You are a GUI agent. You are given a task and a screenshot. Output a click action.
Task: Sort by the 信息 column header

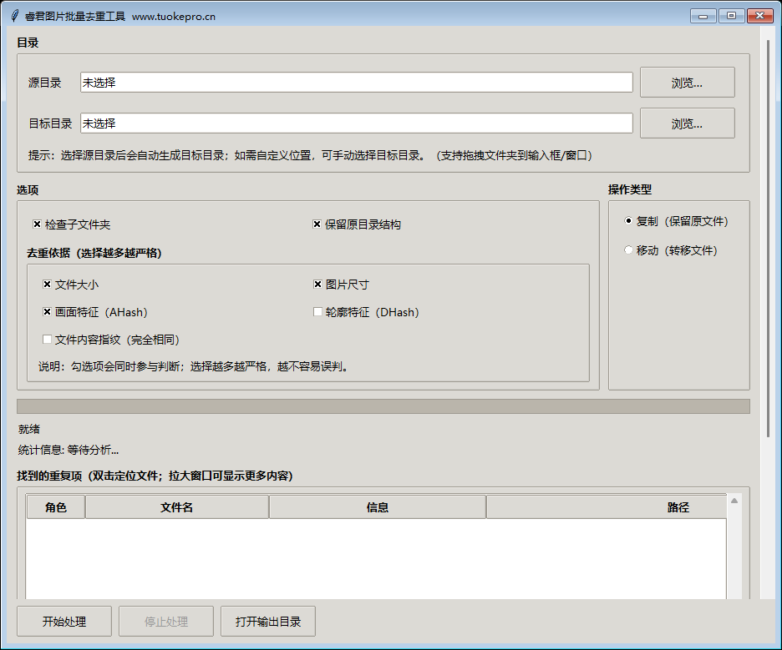378,507
